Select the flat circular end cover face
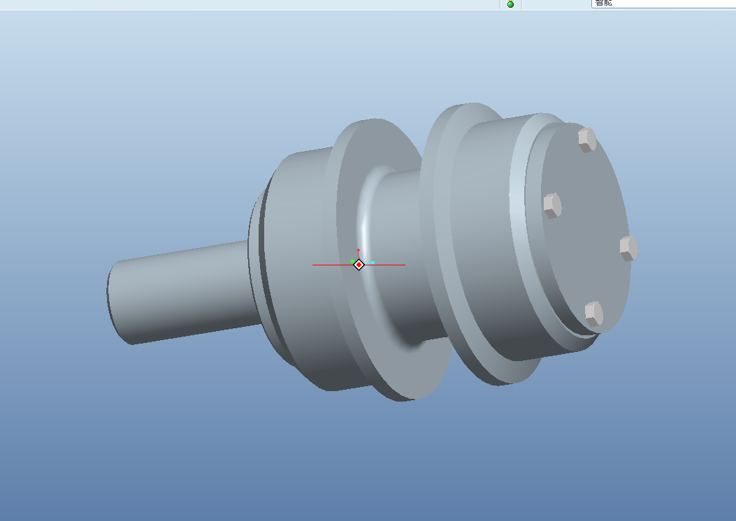Image resolution: width=736 pixels, height=521 pixels. click(x=586, y=230)
